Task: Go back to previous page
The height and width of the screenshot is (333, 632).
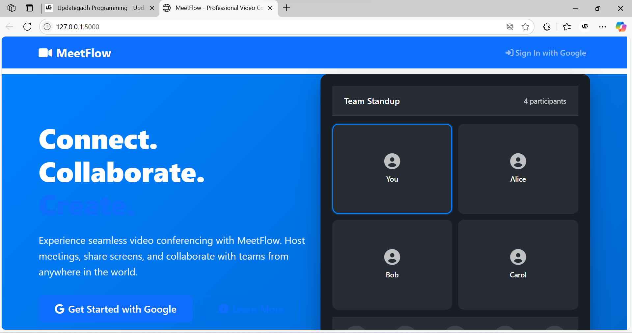Action: pyautogui.click(x=10, y=27)
